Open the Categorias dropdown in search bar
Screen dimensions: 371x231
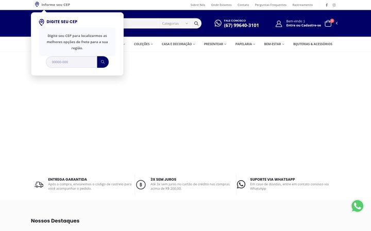click(175, 23)
